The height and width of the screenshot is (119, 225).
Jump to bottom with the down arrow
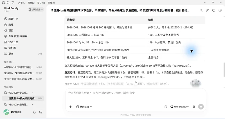pyautogui.click(x=136, y=82)
